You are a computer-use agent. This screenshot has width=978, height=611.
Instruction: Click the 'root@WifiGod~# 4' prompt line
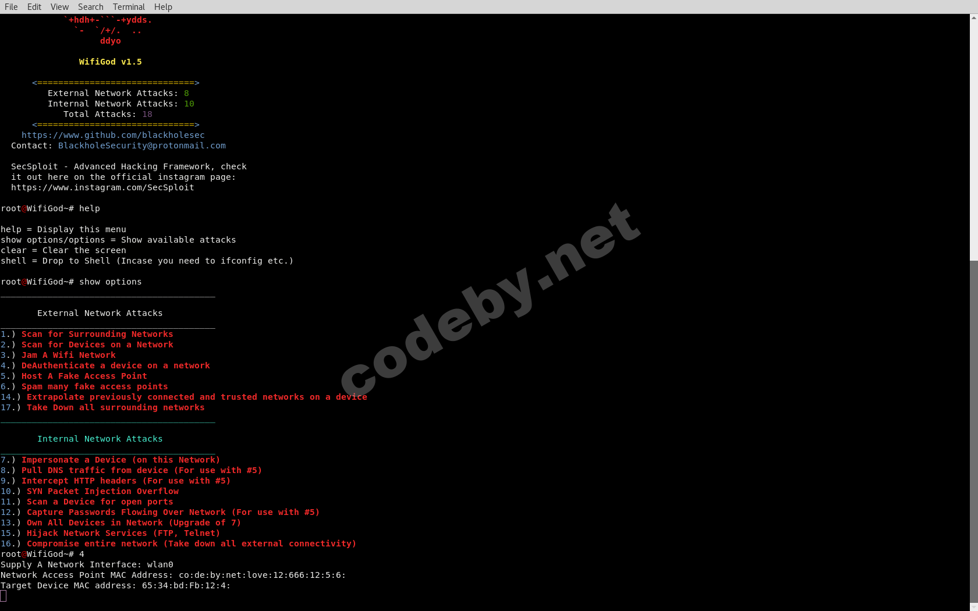tap(42, 554)
